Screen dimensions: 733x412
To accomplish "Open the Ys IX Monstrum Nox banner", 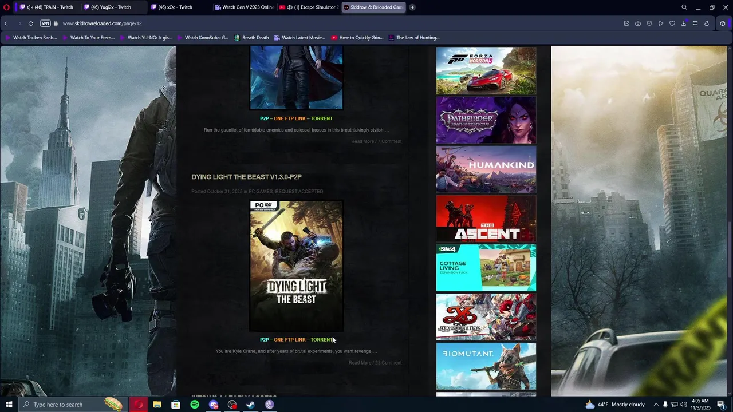I will point(486,317).
